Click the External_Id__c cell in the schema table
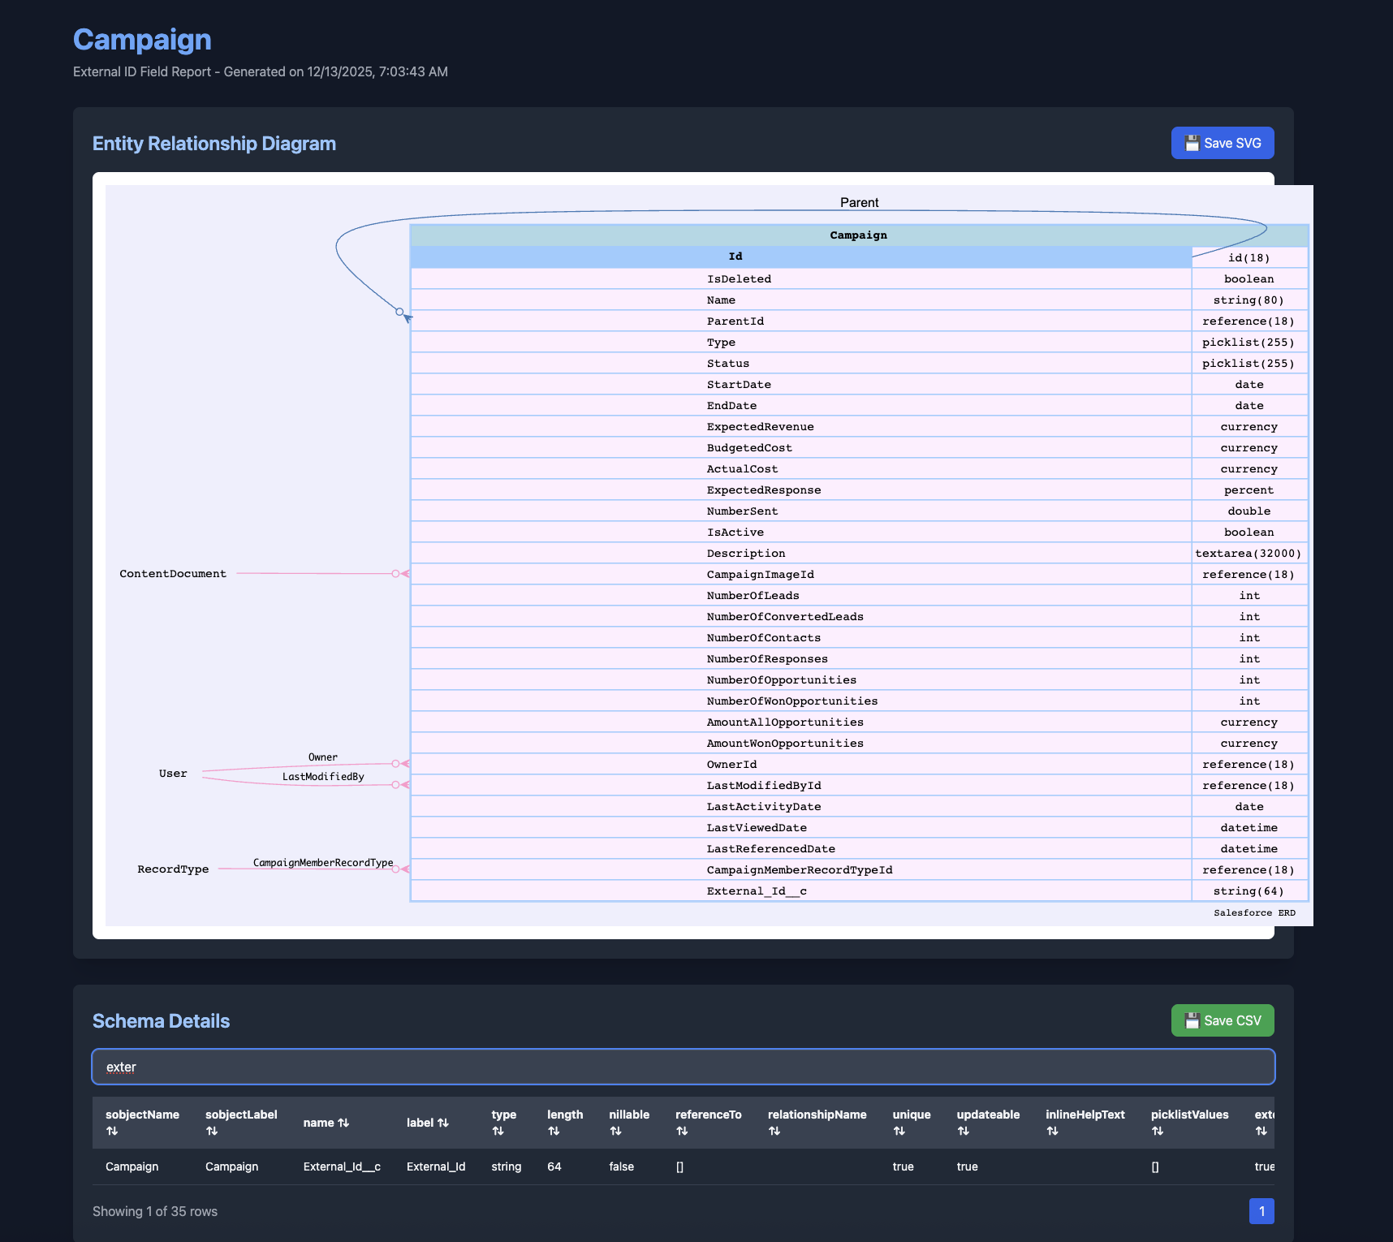1393x1242 pixels. (342, 1167)
